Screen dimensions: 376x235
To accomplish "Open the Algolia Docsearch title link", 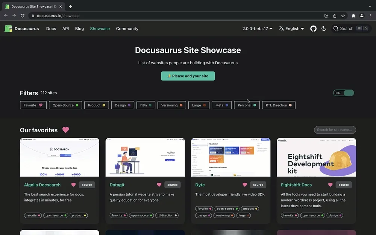I will 42,185.
